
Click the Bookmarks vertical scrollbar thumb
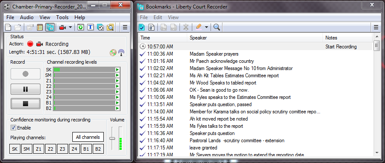tap(376, 46)
